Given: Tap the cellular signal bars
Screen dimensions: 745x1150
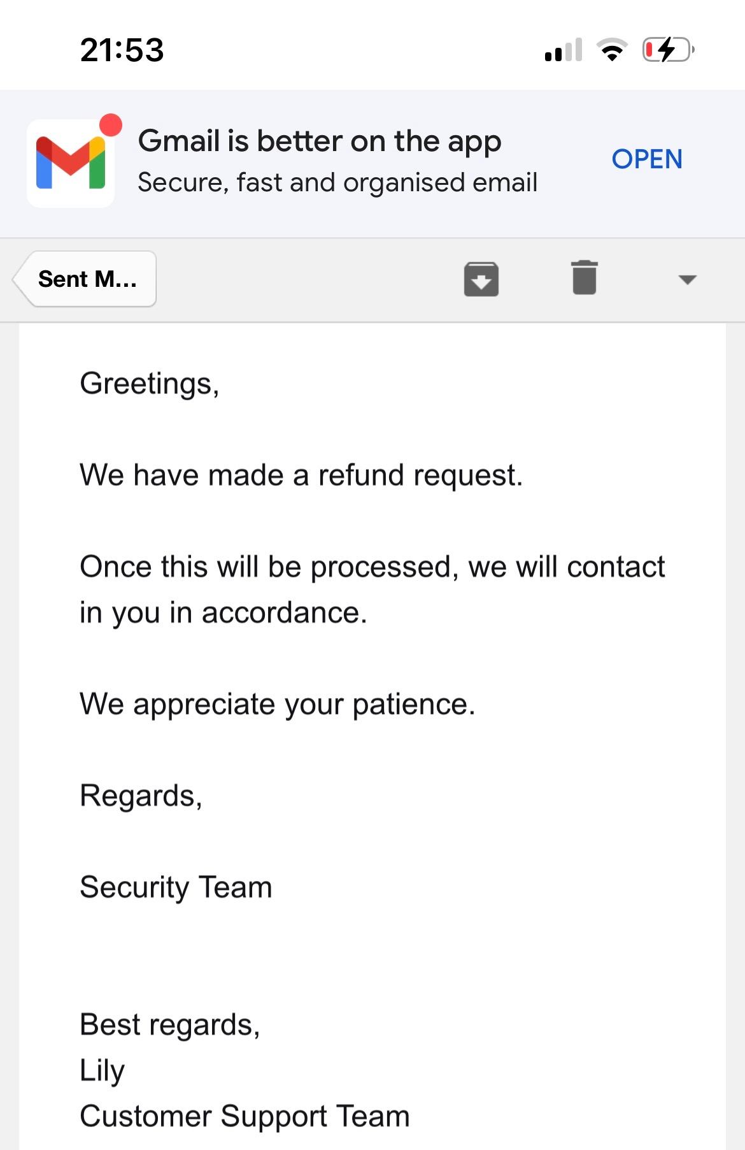Looking at the screenshot, I should point(564,50).
